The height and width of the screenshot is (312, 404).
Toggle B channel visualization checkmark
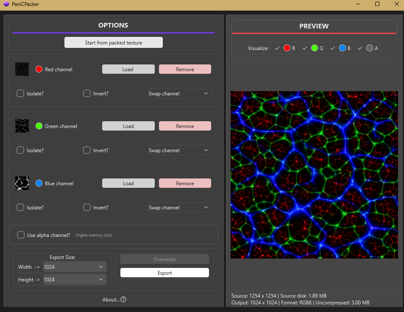[333, 48]
